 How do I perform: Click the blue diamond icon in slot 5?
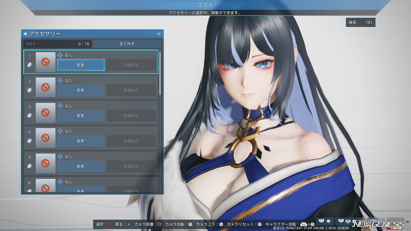point(60,156)
